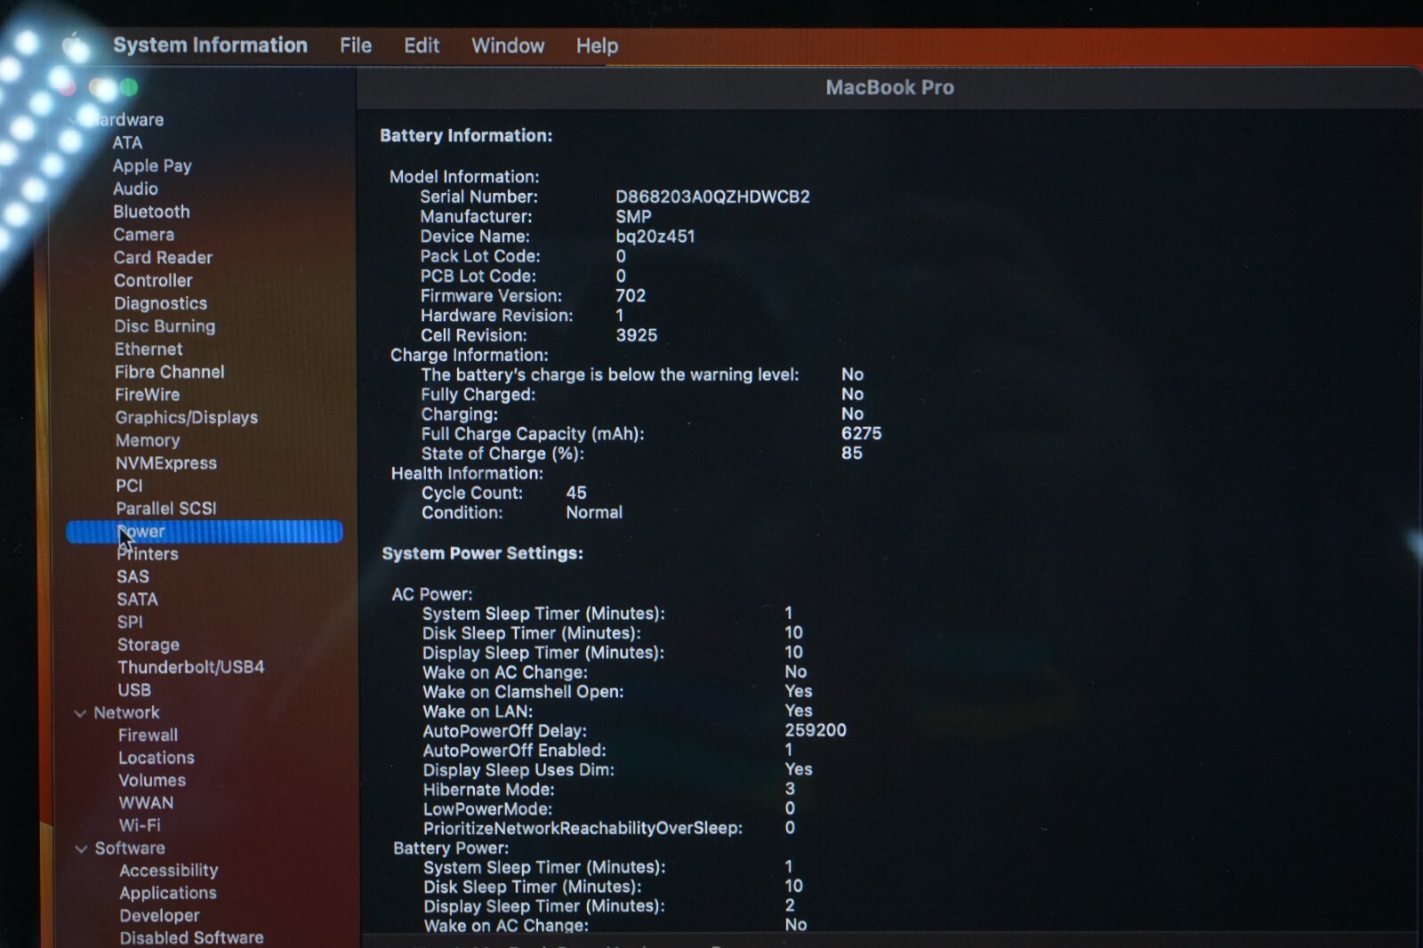This screenshot has height=948, width=1423.
Task: Select NVMExpress in the sidebar
Action: point(166,463)
